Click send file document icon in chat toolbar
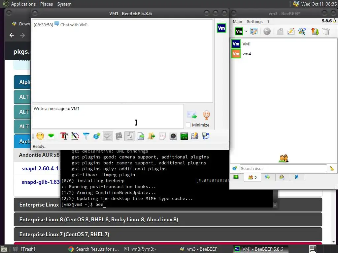The width and height of the screenshot is (338, 253). click(x=141, y=136)
